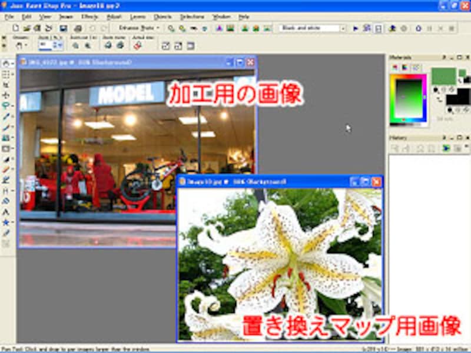Print the image with the printer icon
The width and height of the screenshot is (471, 353).
[78, 28]
